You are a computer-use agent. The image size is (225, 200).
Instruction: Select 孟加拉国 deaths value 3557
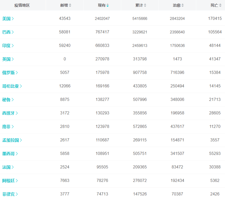(x=215, y=140)
